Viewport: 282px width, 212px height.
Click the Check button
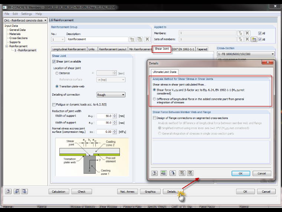(x=82, y=192)
